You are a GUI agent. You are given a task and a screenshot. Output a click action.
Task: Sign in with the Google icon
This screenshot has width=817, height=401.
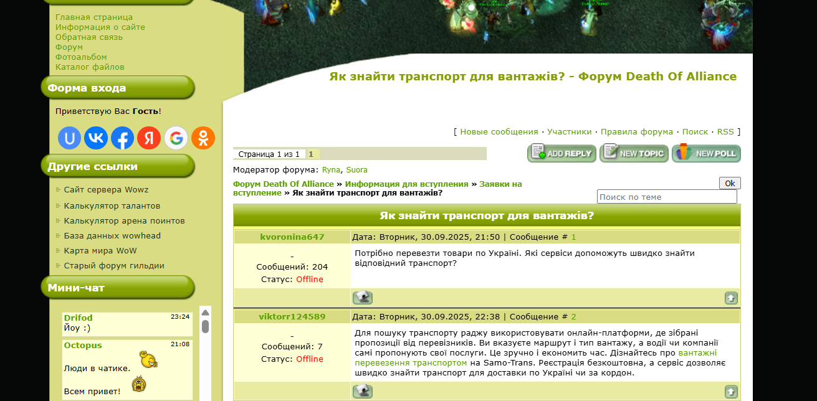[x=176, y=138]
